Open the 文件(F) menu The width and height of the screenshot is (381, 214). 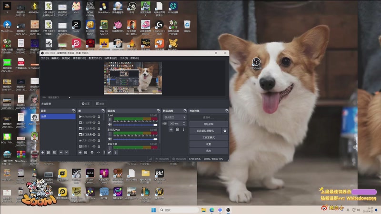coord(45,58)
